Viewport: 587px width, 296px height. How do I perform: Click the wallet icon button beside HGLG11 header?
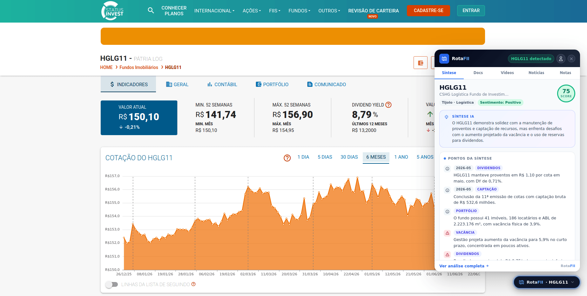[x=421, y=63]
